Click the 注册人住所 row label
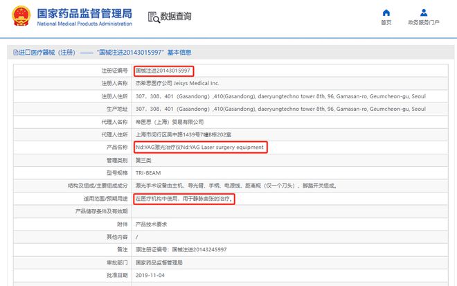 tap(114, 96)
